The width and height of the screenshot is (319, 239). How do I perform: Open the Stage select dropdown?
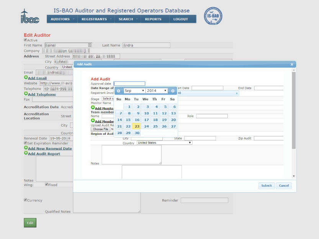(x=108, y=99)
